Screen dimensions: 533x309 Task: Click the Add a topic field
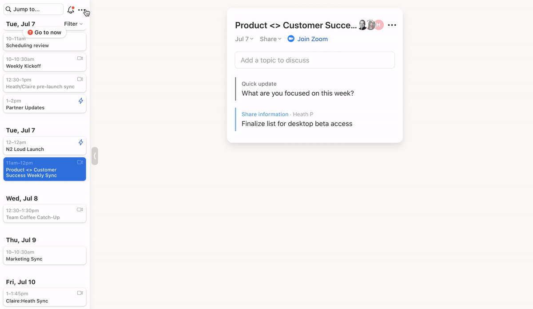[314, 60]
